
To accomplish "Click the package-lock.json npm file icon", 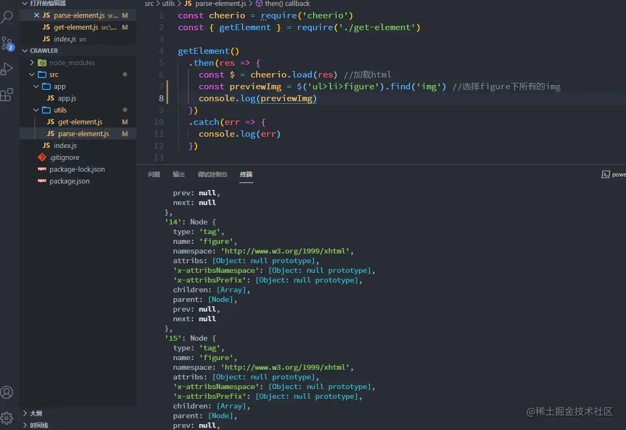I will pos(42,169).
